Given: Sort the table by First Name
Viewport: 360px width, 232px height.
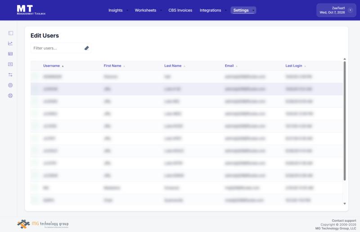Looking at the screenshot, I should (112, 66).
